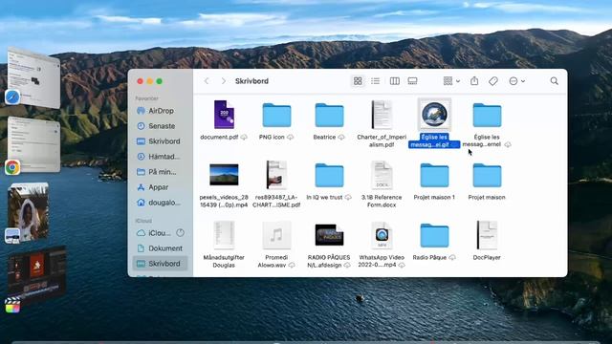
Task: Switch to the Preview photo window thumbnail
Action: coord(28,211)
